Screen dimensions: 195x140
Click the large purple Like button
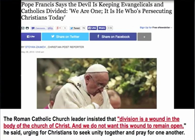[31, 37]
